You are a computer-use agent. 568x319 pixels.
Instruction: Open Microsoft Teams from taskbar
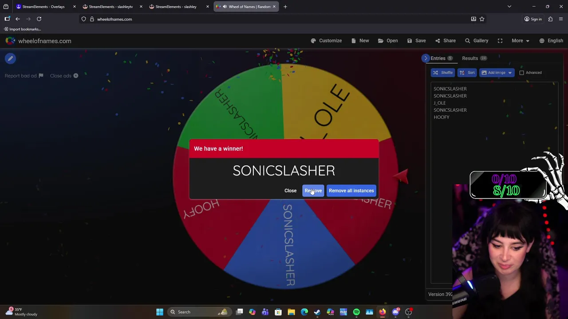click(265, 312)
